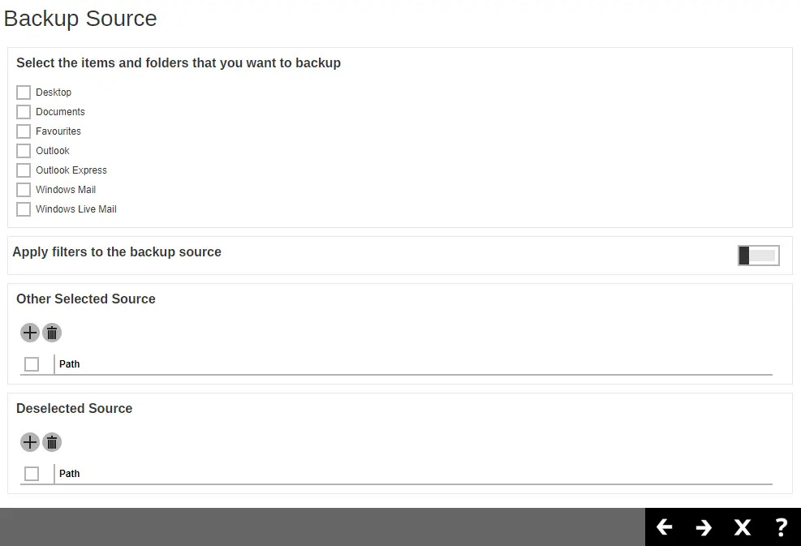Enable the Documents backup checkbox

(x=24, y=112)
